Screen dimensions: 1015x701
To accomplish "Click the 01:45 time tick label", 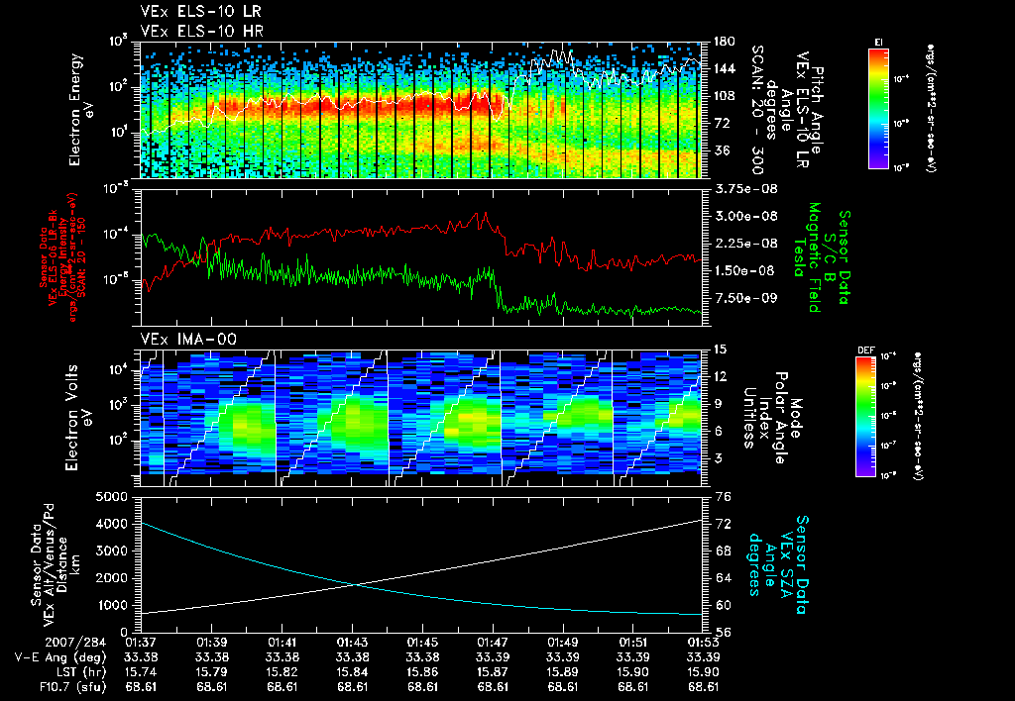I will point(422,643).
